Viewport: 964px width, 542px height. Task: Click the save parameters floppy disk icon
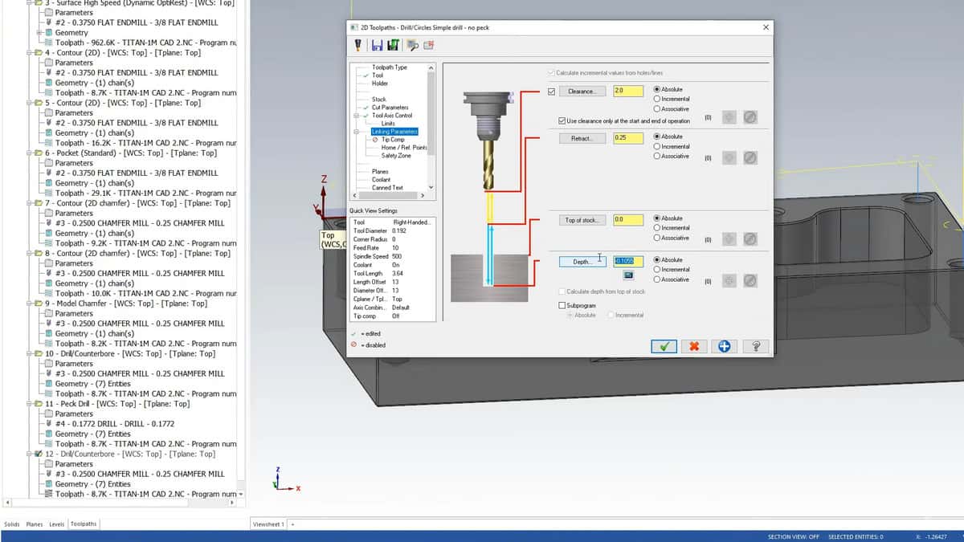377,45
